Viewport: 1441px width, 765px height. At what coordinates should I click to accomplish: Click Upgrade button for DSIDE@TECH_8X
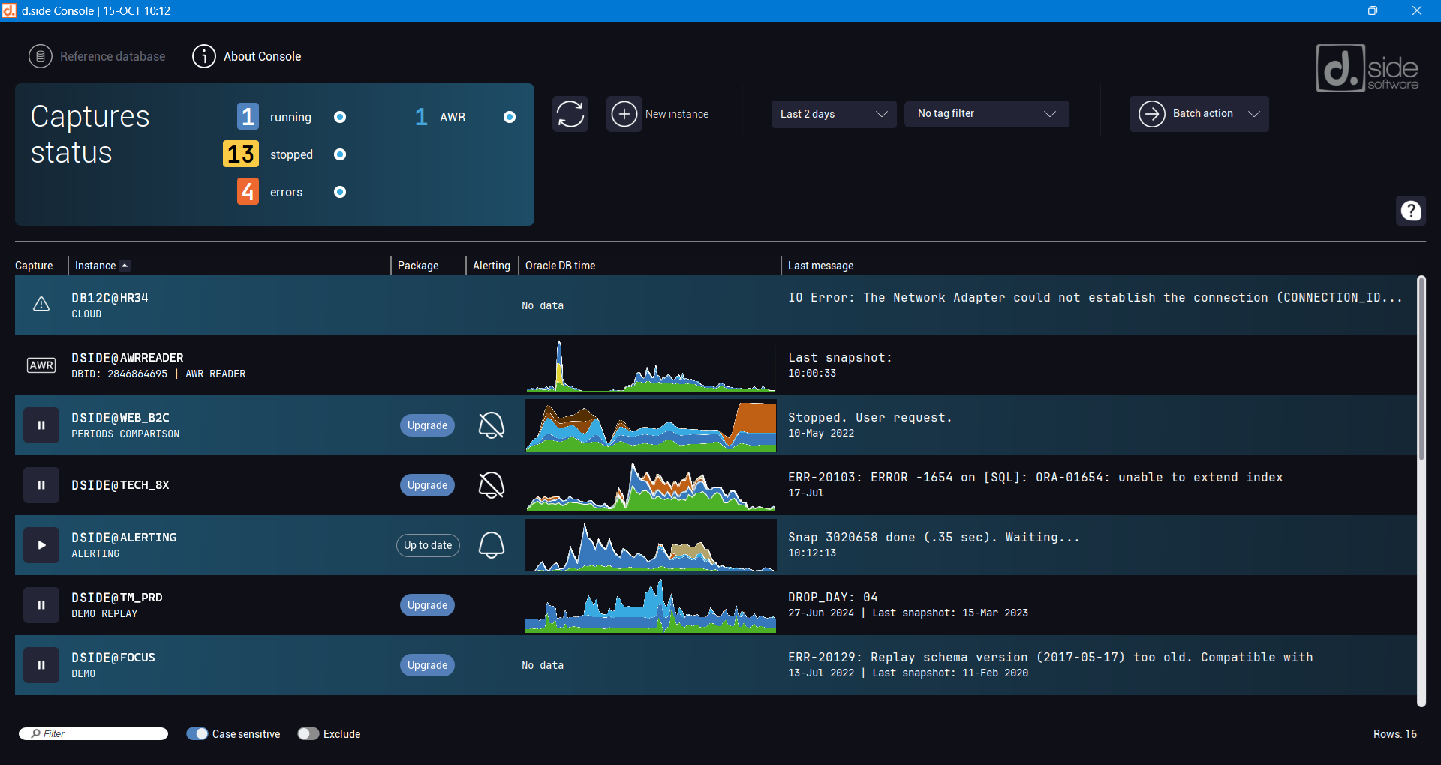[x=427, y=485]
